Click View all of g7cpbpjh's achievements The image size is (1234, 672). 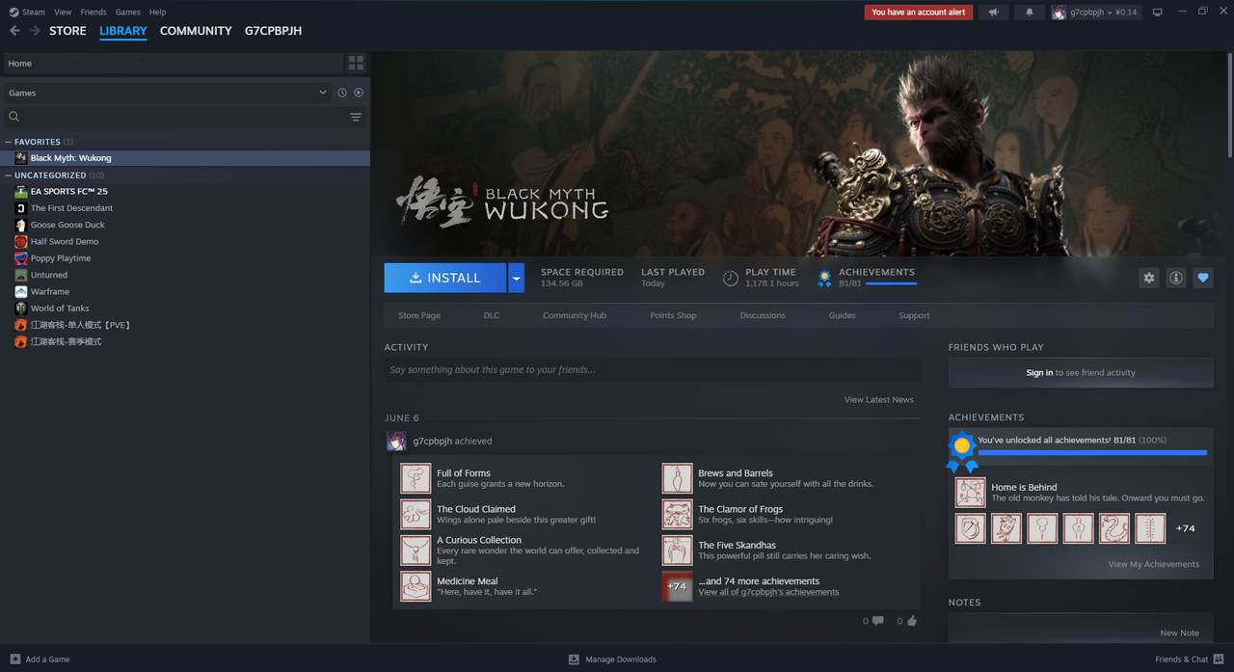point(768,592)
